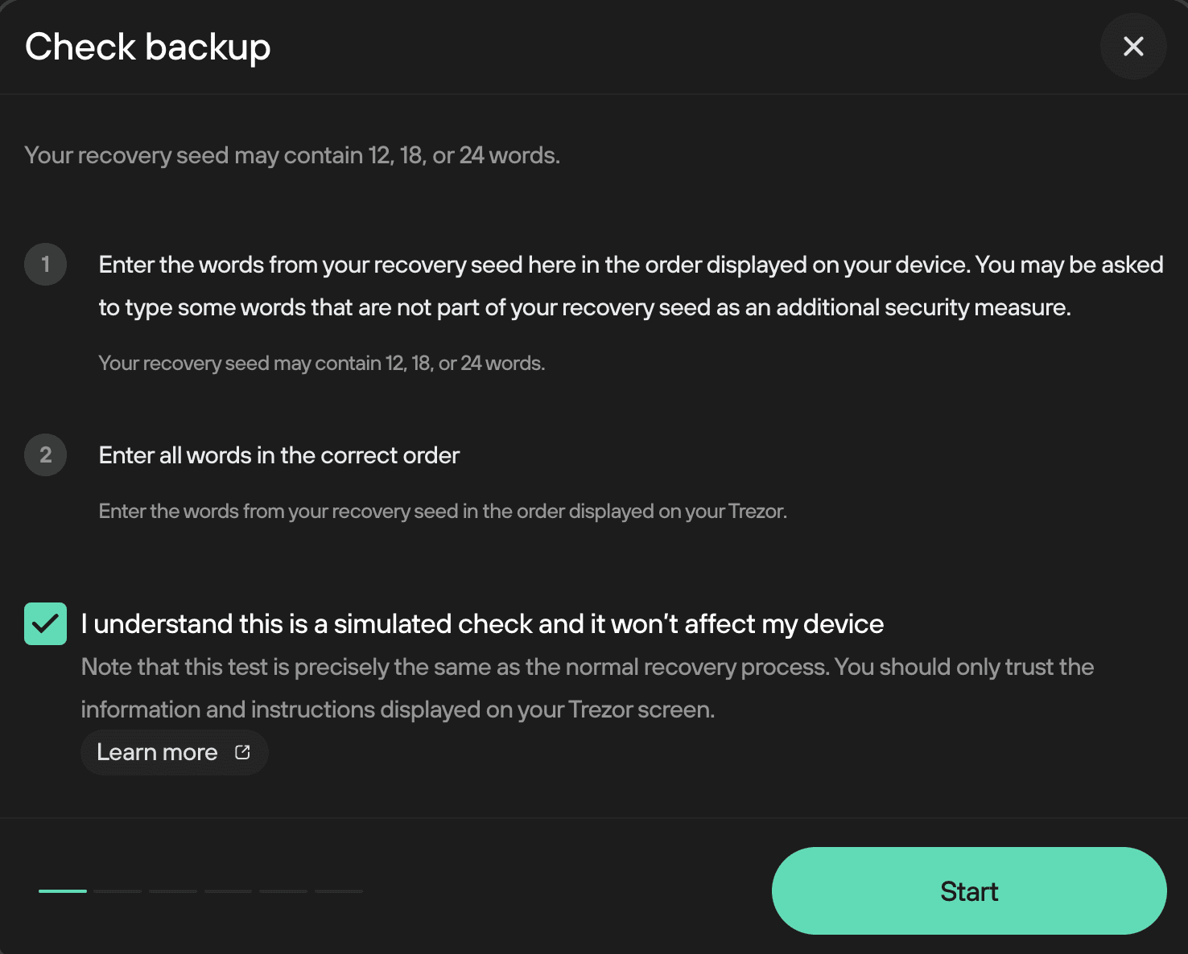Image resolution: width=1188 pixels, height=954 pixels.
Task: Select the second progress step segment
Action: pos(118,890)
